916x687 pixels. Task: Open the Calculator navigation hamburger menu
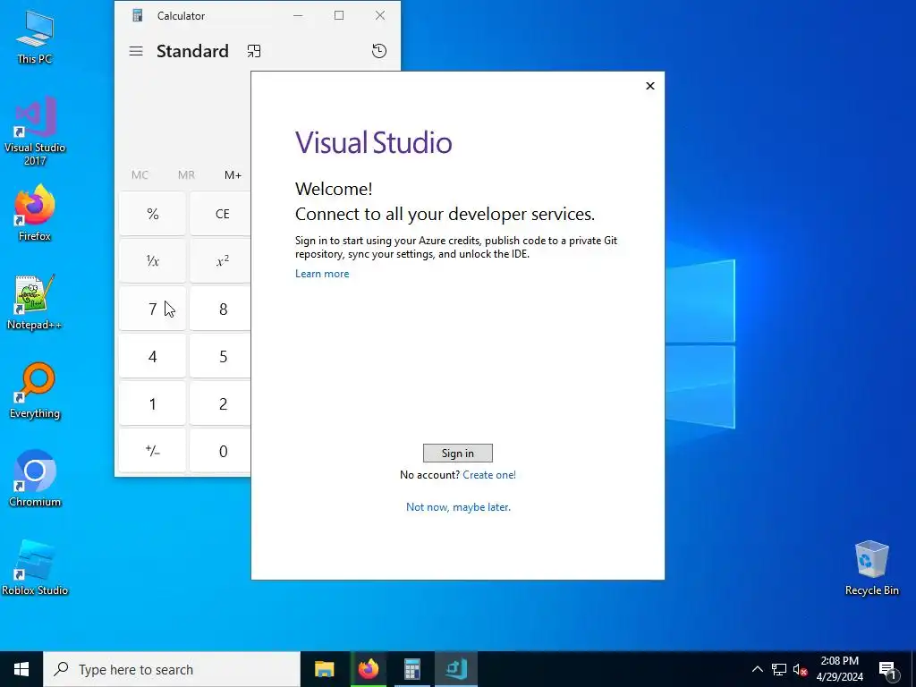click(x=136, y=51)
